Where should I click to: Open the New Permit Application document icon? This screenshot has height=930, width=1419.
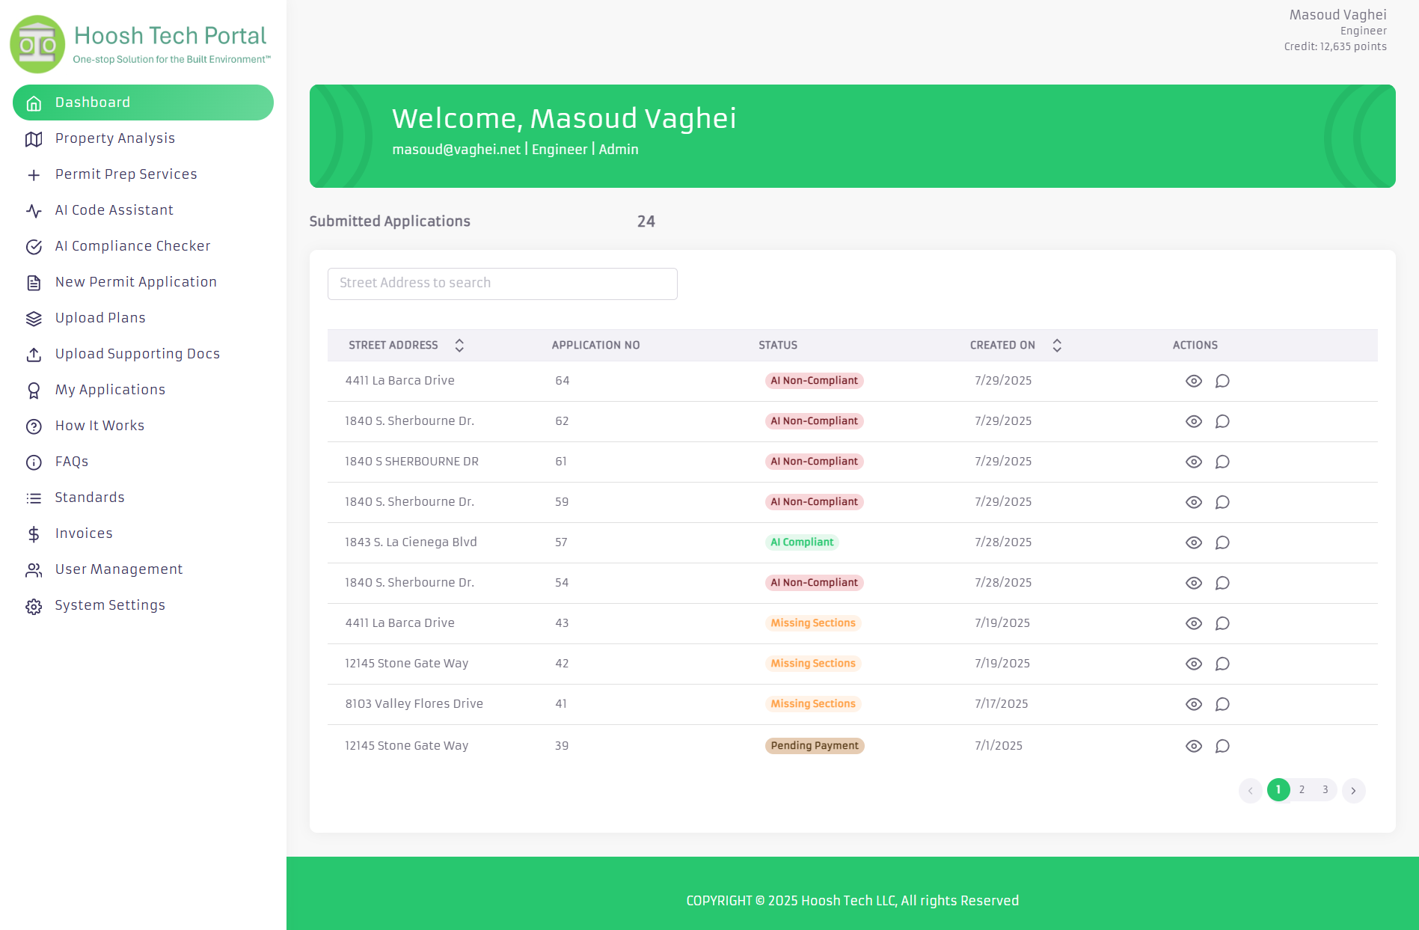click(x=34, y=282)
